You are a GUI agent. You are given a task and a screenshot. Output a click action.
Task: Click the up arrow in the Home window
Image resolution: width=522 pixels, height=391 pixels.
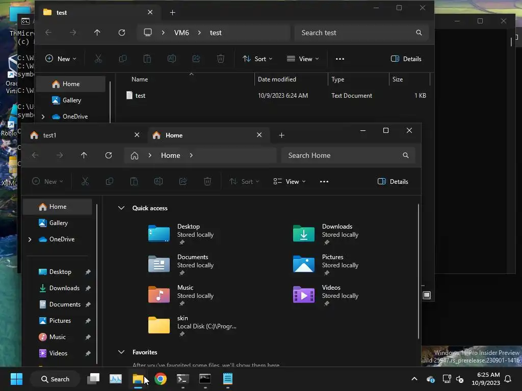tap(84, 155)
